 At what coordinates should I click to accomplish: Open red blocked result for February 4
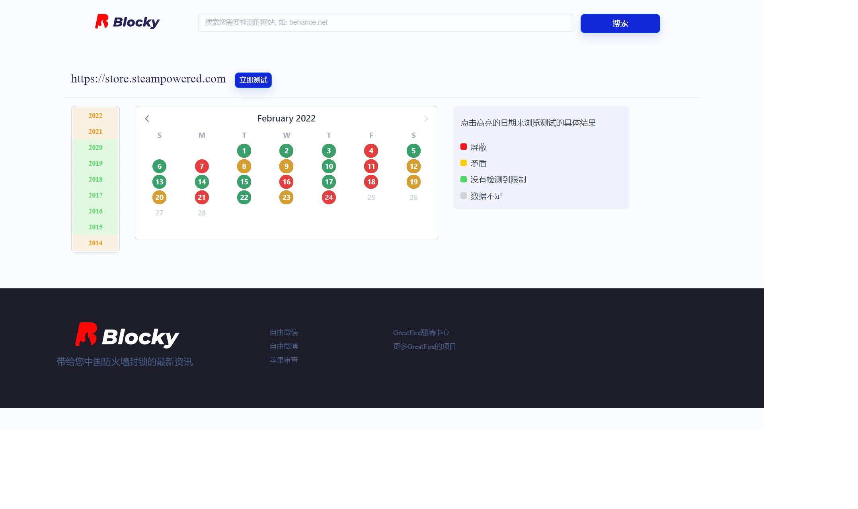click(x=371, y=151)
